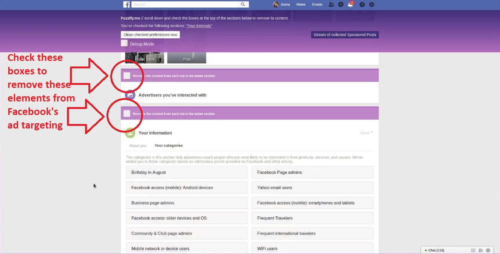Check box above Advertisers you've interacted with
The height and width of the screenshot is (254, 500).
coord(127,76)
